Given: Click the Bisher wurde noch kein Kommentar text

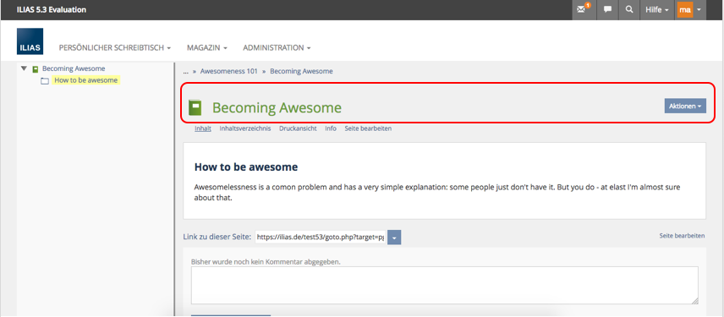Looking at the screenshot, I should 266,261.
